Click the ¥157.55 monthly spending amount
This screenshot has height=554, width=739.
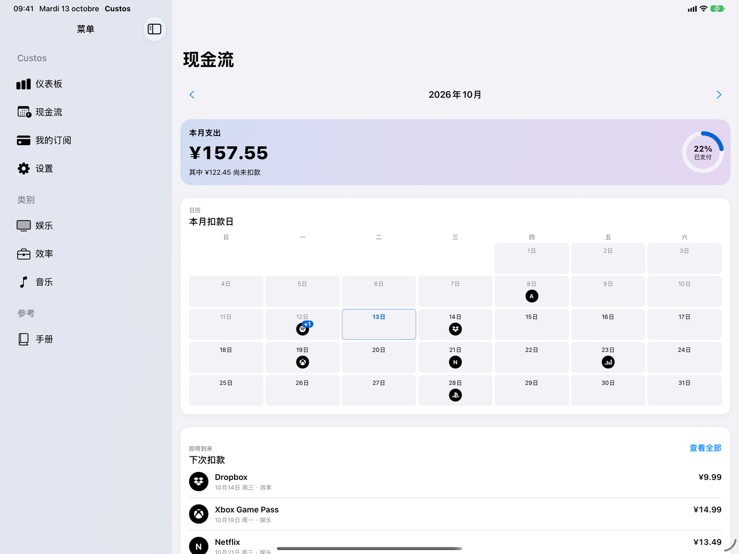[x=229, y=153]
